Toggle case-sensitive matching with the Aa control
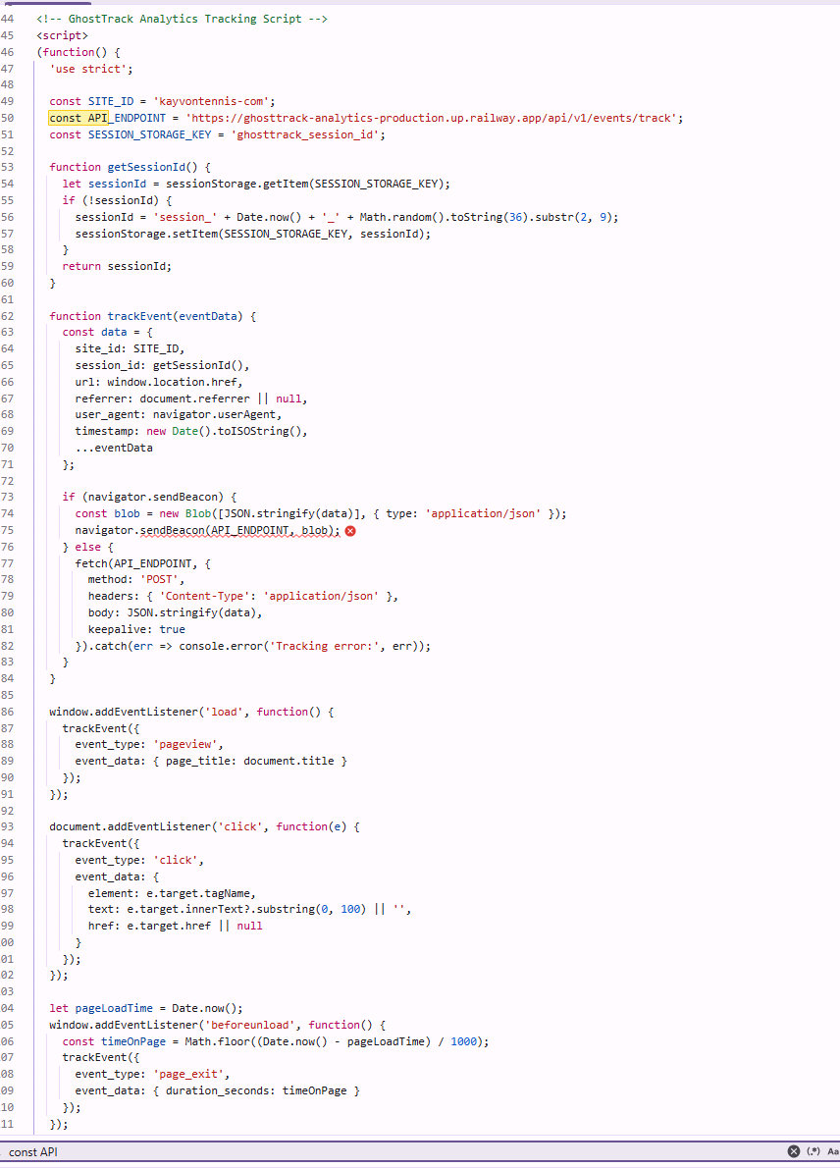840x1168 pixels. coord(833,1150)
